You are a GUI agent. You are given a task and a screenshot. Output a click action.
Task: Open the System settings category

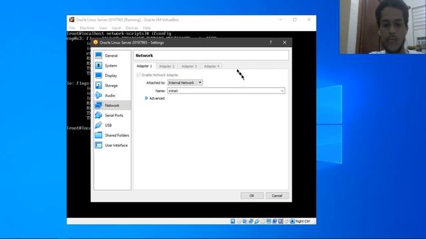click(x=112, y=66)
